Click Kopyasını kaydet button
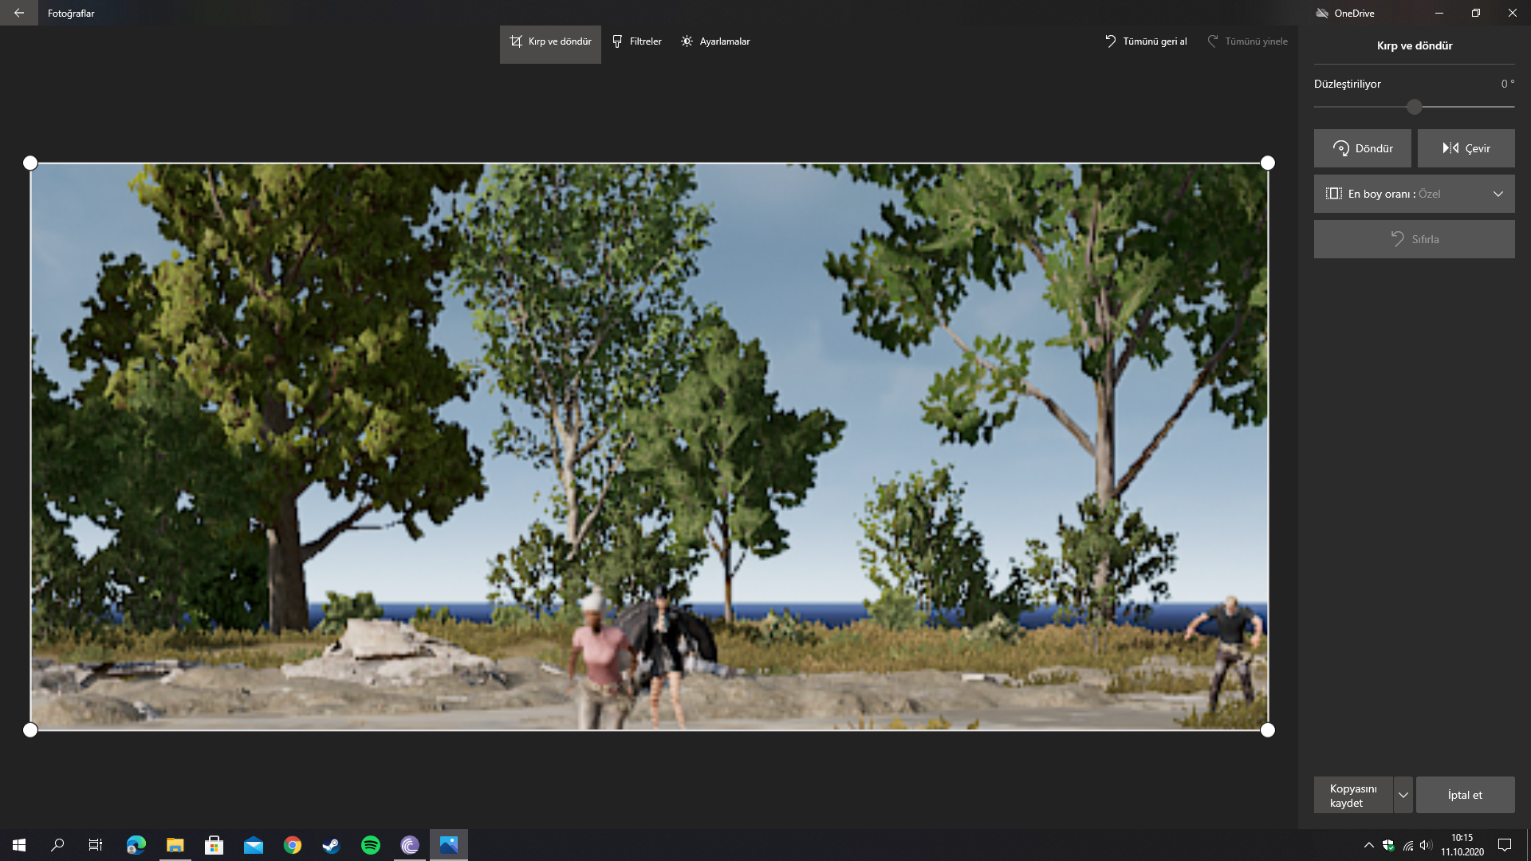This screenshot has width=1531, height=861. pos(1353,796)
